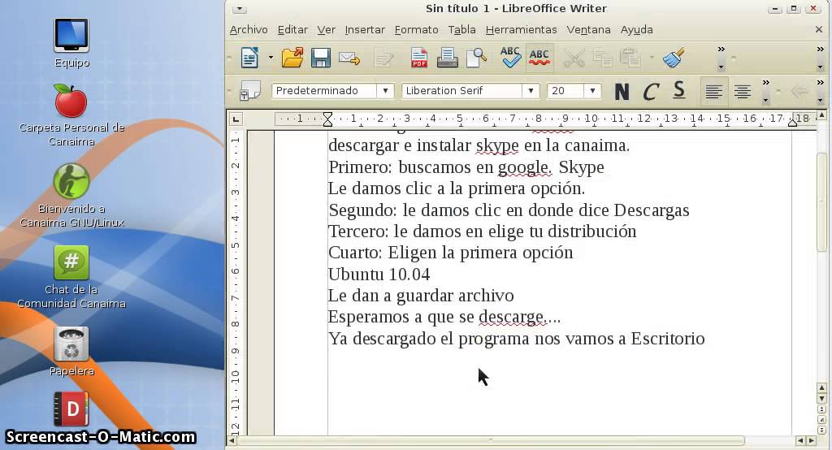Open the Herramientas menu
Screen dimensions: 832x450
pyautogui.click(x=521, y=30)
